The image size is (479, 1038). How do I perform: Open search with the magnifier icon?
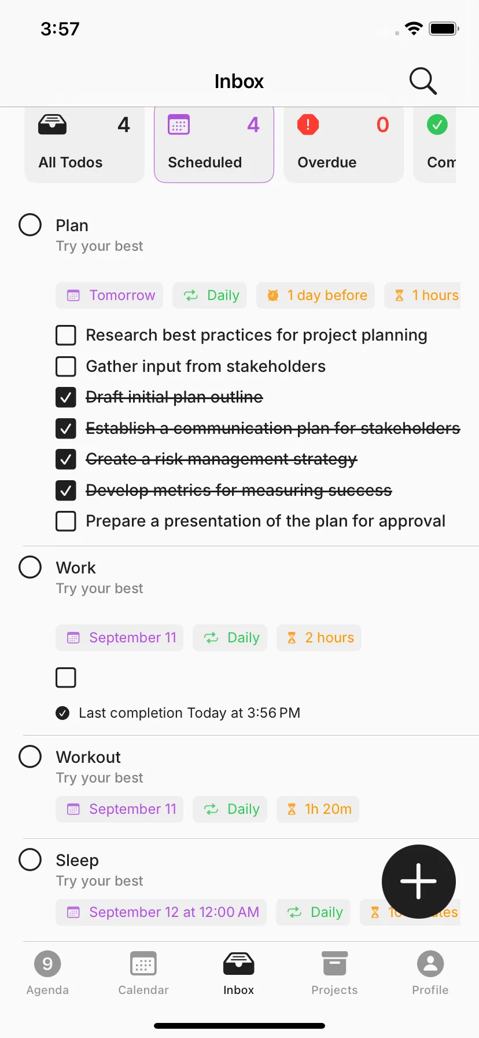point(423,81)
